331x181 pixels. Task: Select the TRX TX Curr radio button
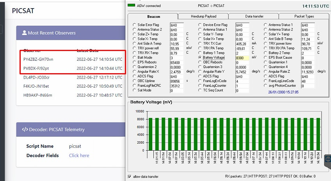click(200, 43)
